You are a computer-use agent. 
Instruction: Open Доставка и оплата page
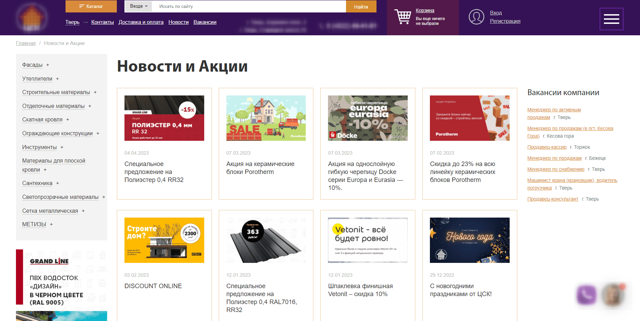(x=141, y=22)
